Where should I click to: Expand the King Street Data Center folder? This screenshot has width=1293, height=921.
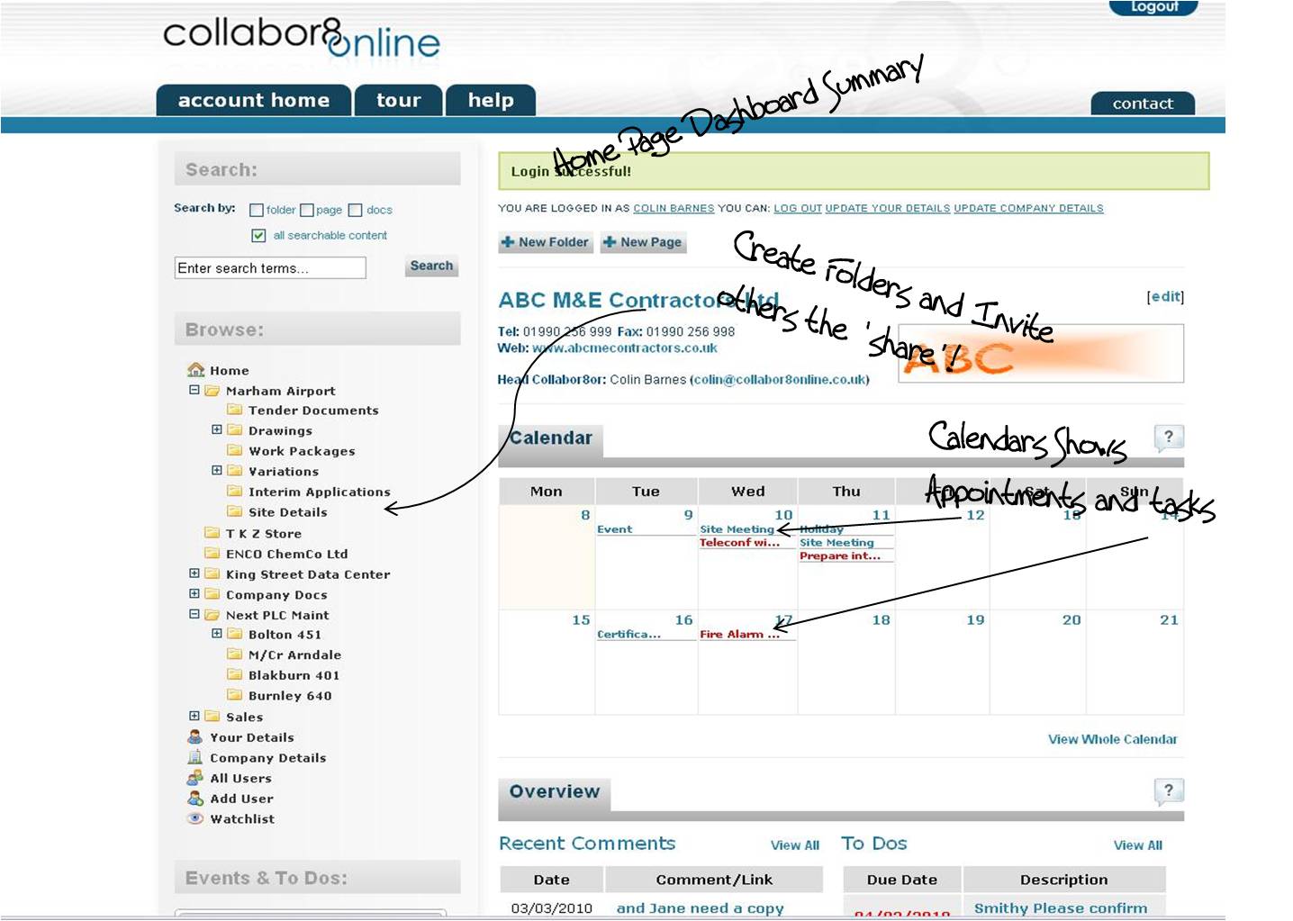click(194, 573)
